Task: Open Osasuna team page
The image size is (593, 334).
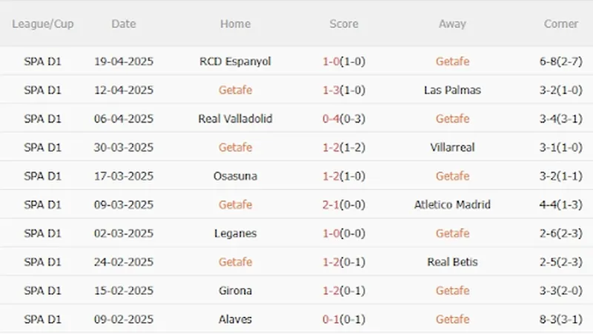Action: tap(235, 176)
